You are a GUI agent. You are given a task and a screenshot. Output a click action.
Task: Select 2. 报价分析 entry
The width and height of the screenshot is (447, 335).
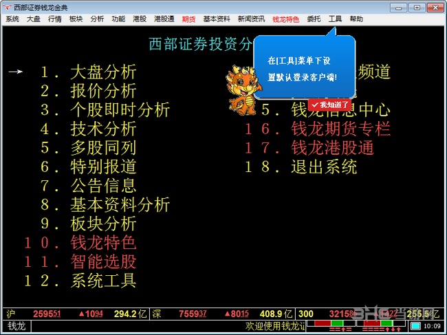pyautogui.click(x=89, y=91)
